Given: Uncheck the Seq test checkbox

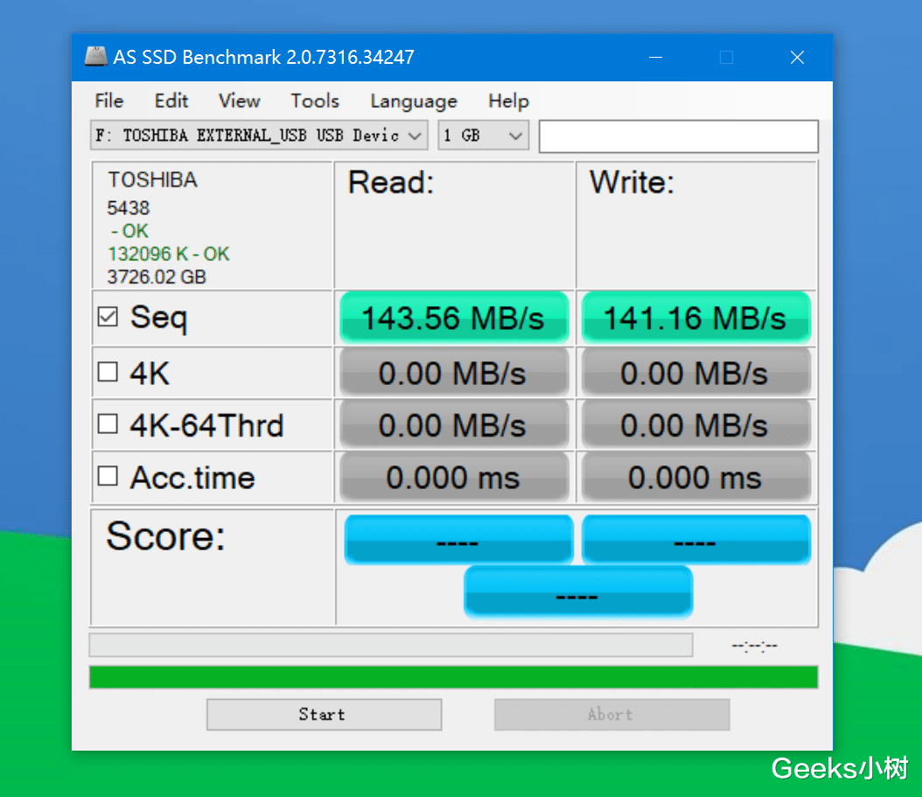Looking at the screenshot, I should pyautogui.click(x=108, y=317).
